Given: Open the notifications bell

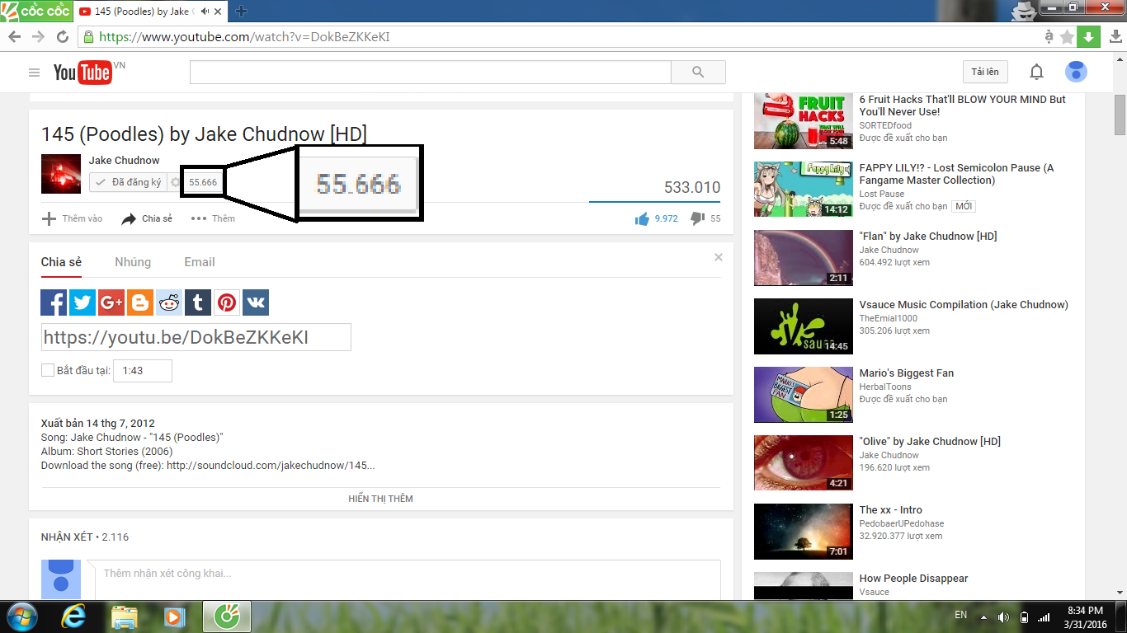Looking at the screenshot, I should [x=1036, y=73].
